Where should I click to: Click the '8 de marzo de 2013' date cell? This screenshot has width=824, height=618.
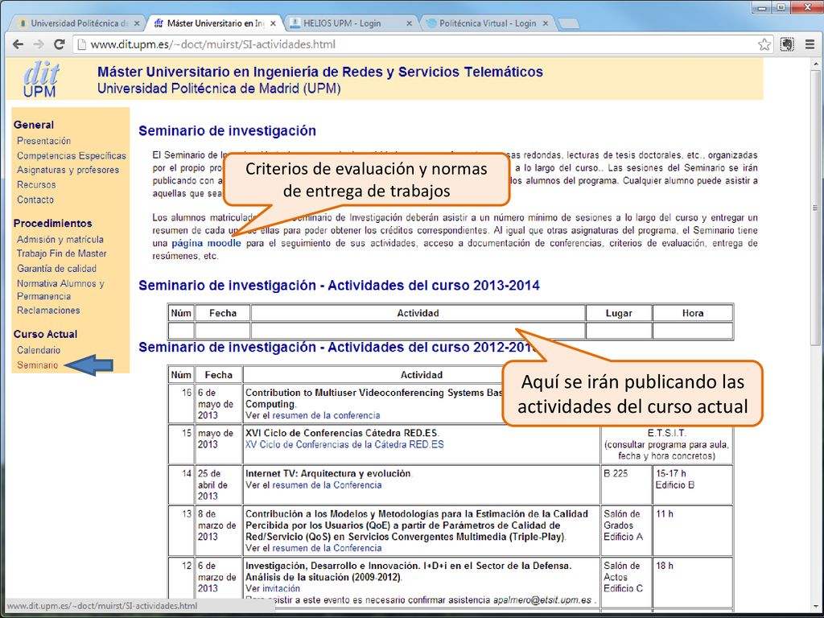coord(218,530)
